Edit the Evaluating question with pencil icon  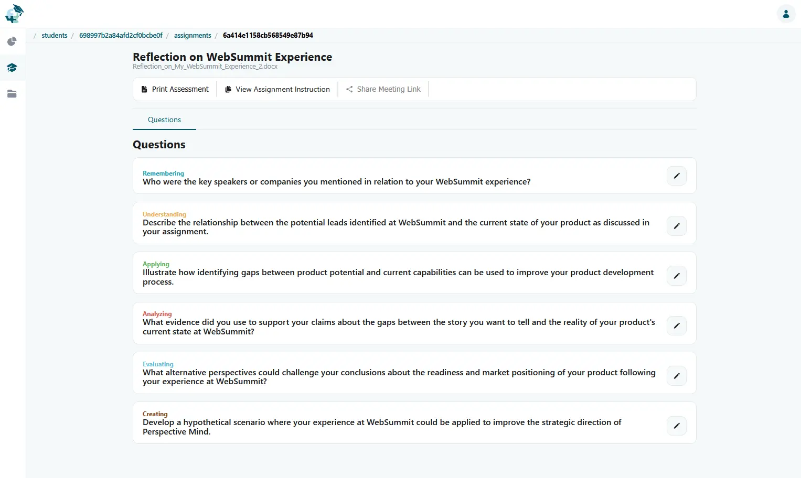coord(677,376)
